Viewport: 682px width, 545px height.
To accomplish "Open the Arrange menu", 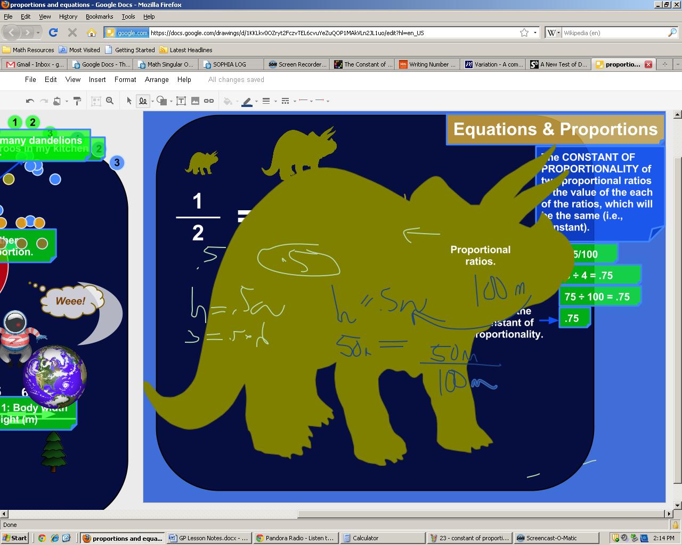I will click(x=156, y=79).
